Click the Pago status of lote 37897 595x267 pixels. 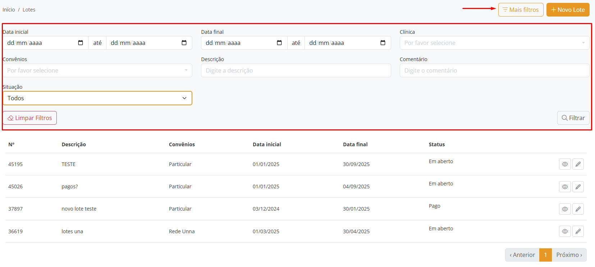point(434,206)
